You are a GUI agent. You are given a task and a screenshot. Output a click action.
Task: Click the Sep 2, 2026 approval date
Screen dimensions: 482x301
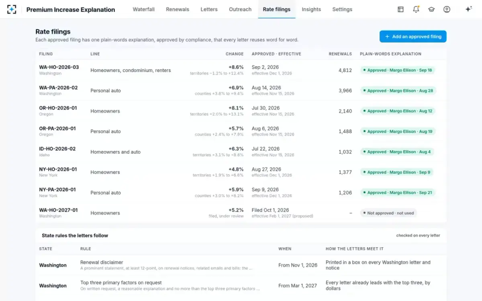tap(265, 67)
